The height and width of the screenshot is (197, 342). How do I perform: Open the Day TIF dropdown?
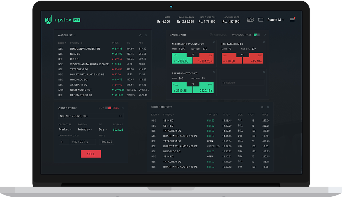click(x=103, y=129)
